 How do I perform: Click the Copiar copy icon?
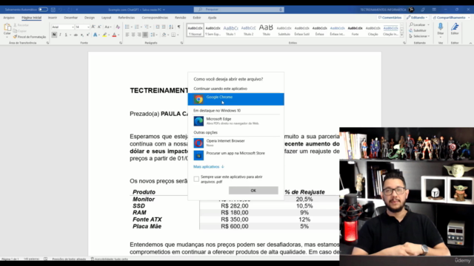(16, 31)
